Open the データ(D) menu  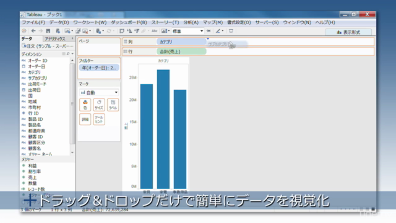pos(59,22)
